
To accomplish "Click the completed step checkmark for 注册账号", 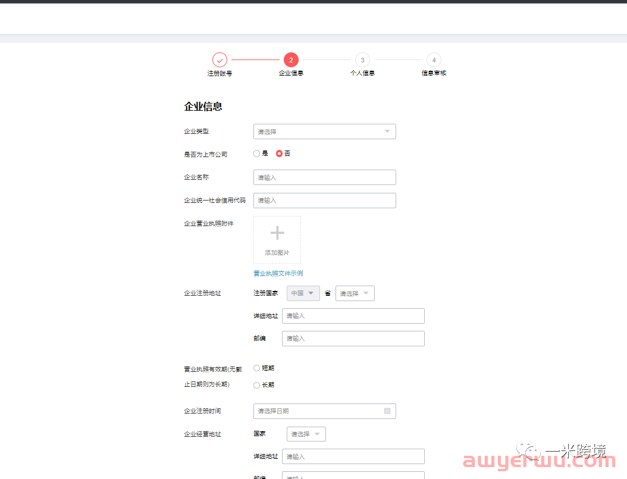I will (220, 60).
